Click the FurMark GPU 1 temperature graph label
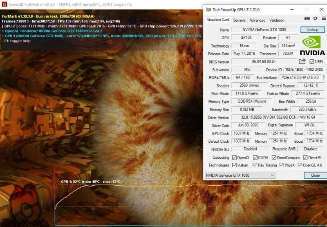The width and height of the screenshot is (327, 227). coord(91,182)
